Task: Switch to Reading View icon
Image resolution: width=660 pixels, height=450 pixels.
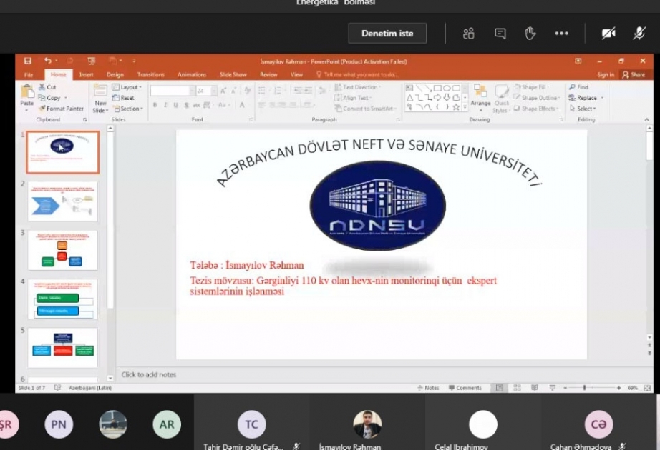Action: [x=535, y=388]
